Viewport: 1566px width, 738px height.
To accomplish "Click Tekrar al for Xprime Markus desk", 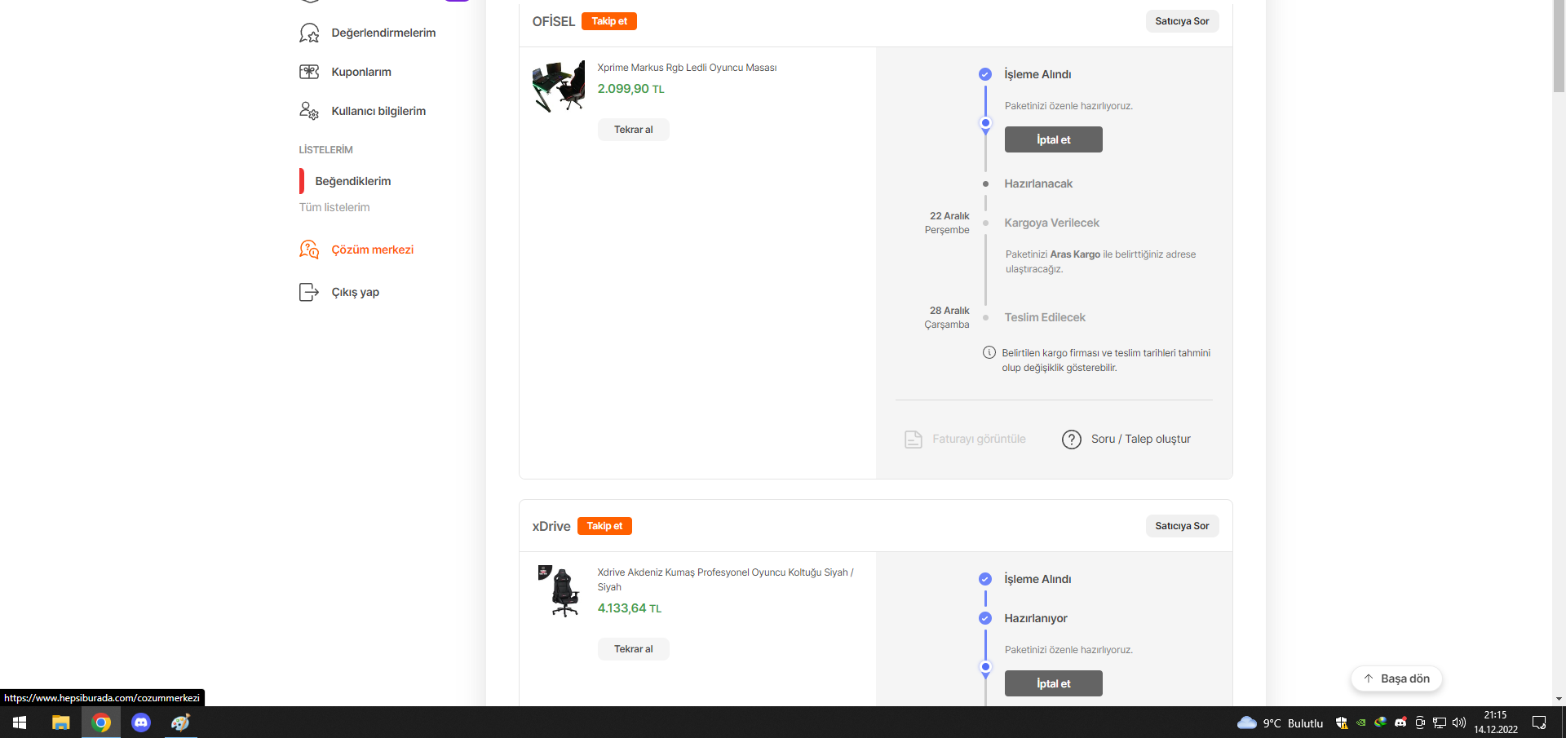I will click(634, 130).
